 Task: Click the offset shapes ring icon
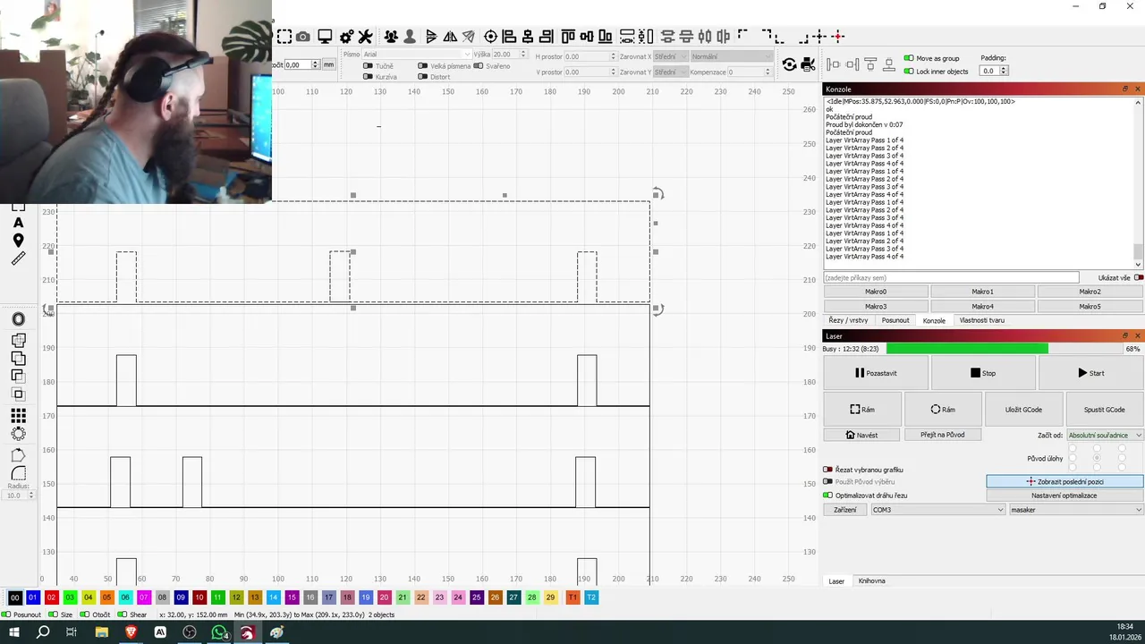click(18, 319)
